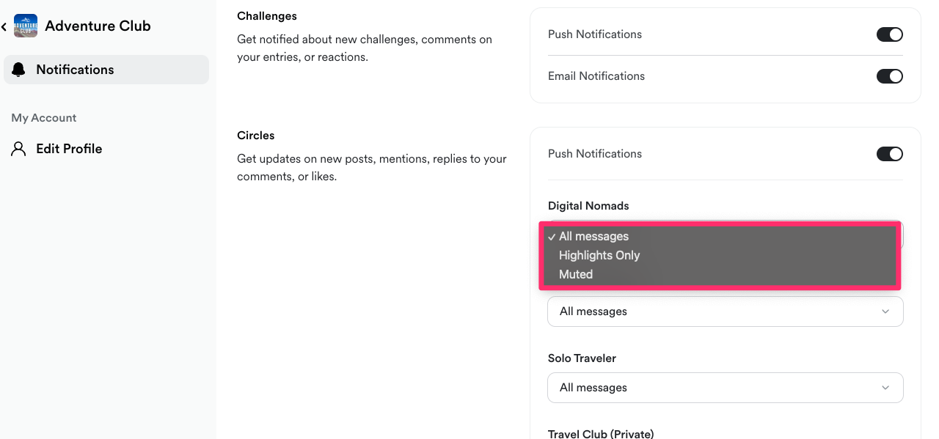The image size is (939, 439).
Task: Toggle Circles push notifications switch
Action: 889,154
